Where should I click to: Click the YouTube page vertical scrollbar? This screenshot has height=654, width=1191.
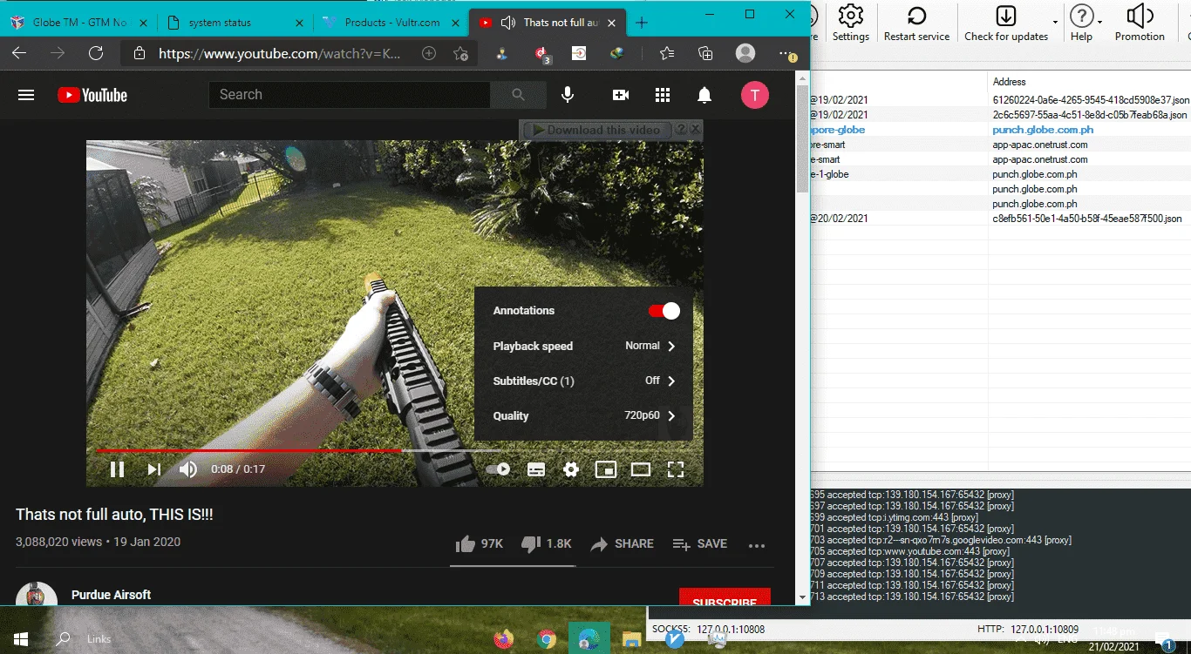[803, 139]
